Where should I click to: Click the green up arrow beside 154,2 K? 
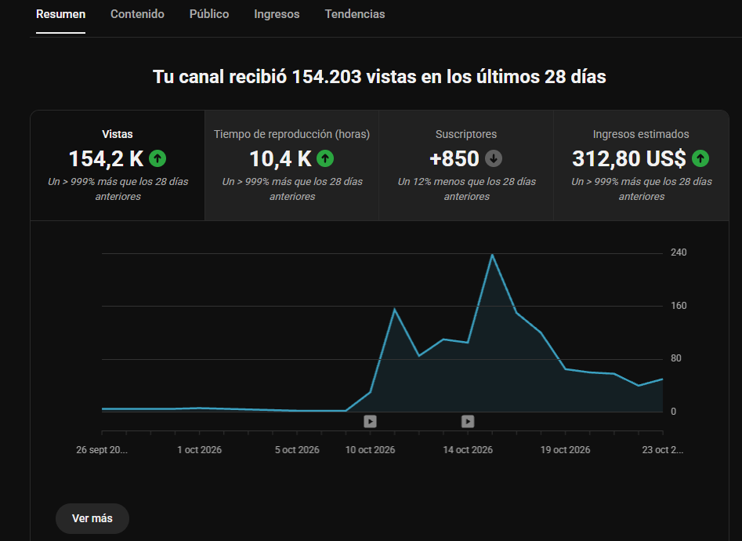tap(157, 158)
